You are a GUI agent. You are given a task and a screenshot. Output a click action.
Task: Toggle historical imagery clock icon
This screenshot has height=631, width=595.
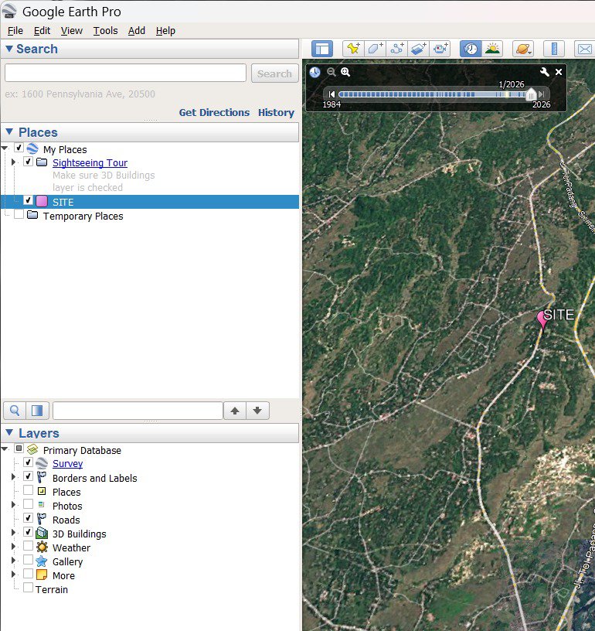pos(471,49)
